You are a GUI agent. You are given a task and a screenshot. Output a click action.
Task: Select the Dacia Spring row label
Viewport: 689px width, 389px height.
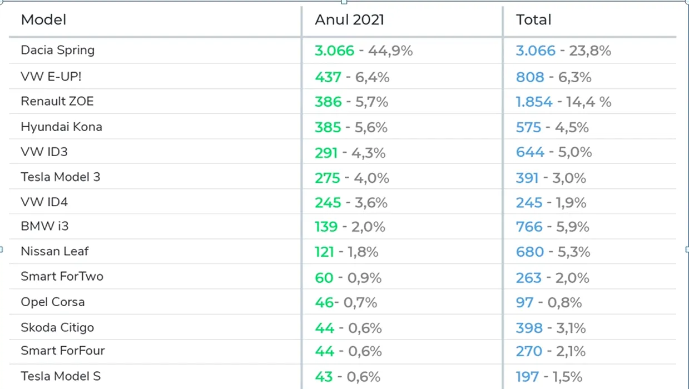click(58, 50)
